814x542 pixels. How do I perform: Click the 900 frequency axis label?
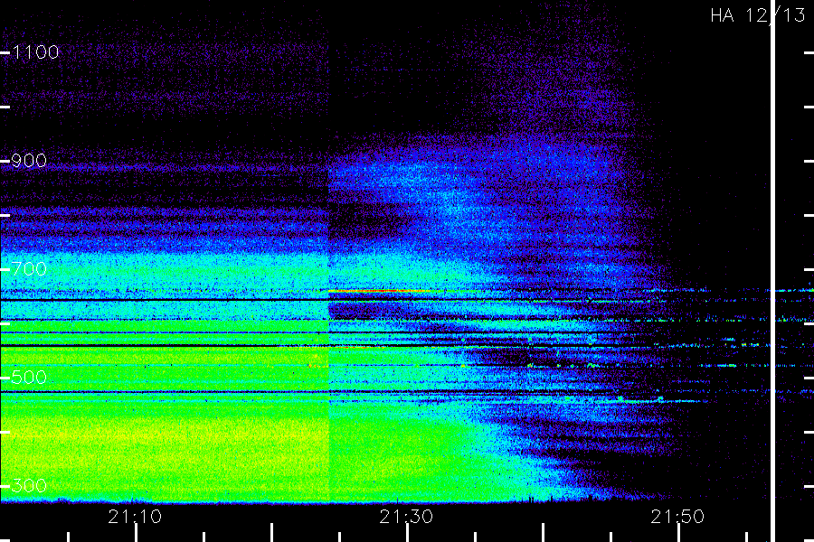pyautogui.click(x=29, y=161)
